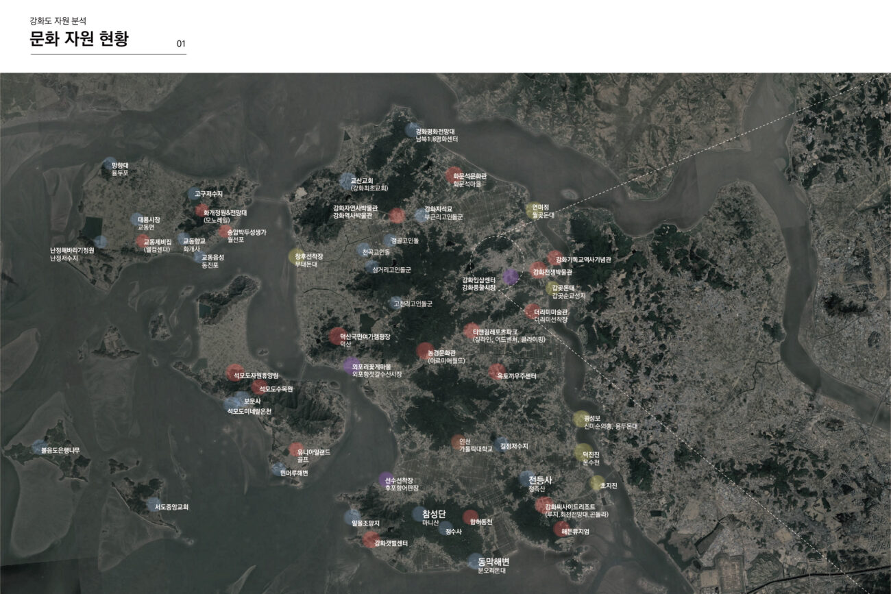Click the 강화도 자원 분석 subtitle text

coord(58,21)
